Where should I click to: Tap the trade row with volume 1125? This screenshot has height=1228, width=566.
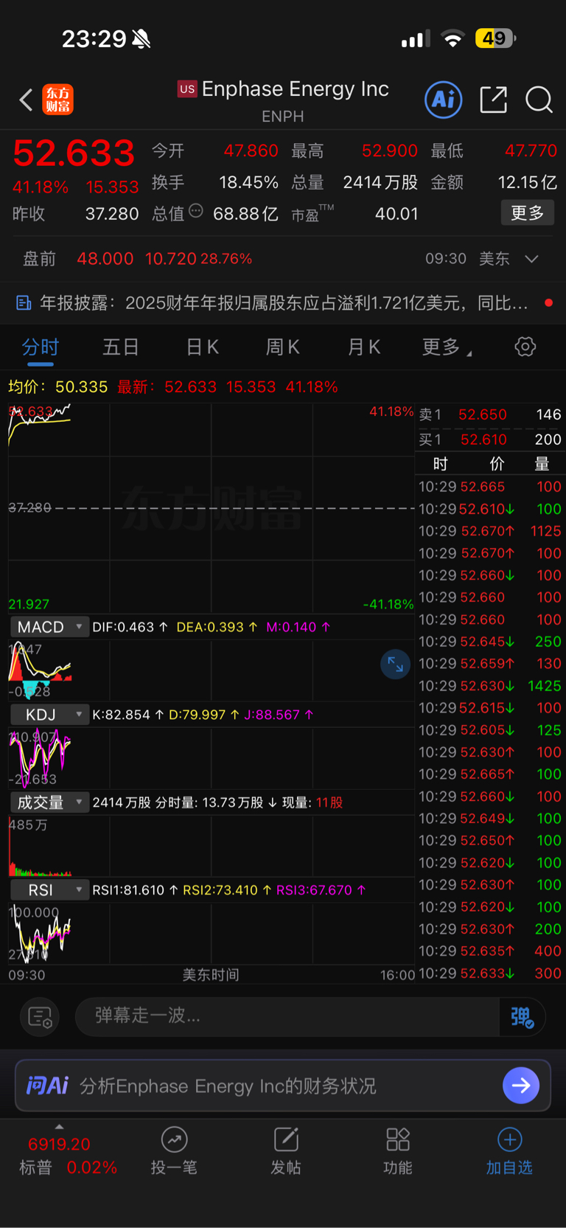pos(490,531)
